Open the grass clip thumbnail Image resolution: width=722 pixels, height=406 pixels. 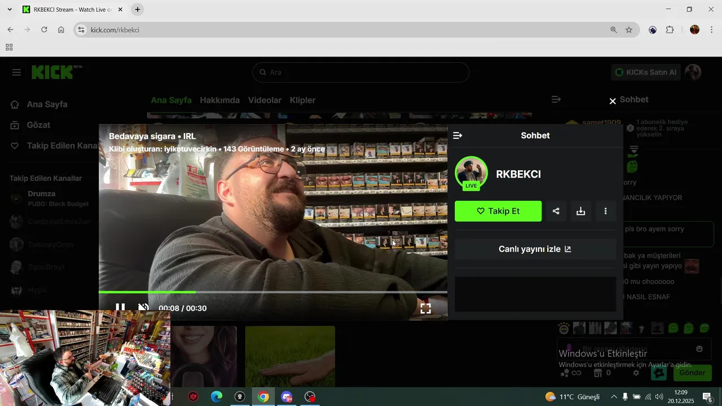click(x=290, y=356)
